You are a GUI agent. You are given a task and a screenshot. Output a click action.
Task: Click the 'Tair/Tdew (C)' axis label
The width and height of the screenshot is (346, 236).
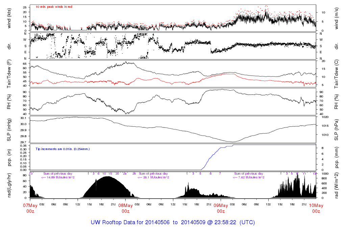(x=336, y=74)
